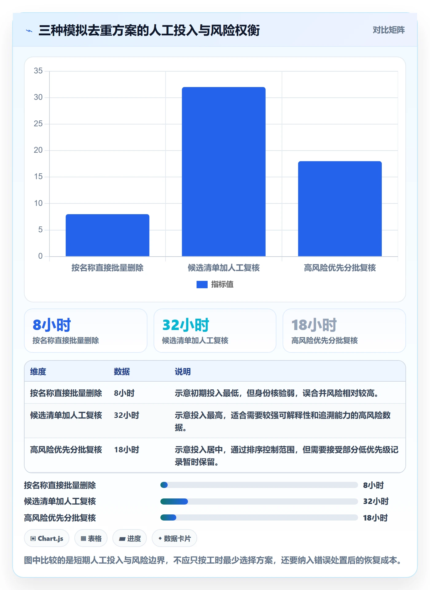This screenshot has width=430, height=590.
Task: Select the Chart.js tag chip
Action: coord(47,538)
